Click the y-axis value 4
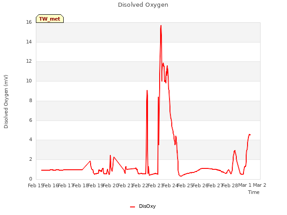287x215 pixels. tap(30, 140)
